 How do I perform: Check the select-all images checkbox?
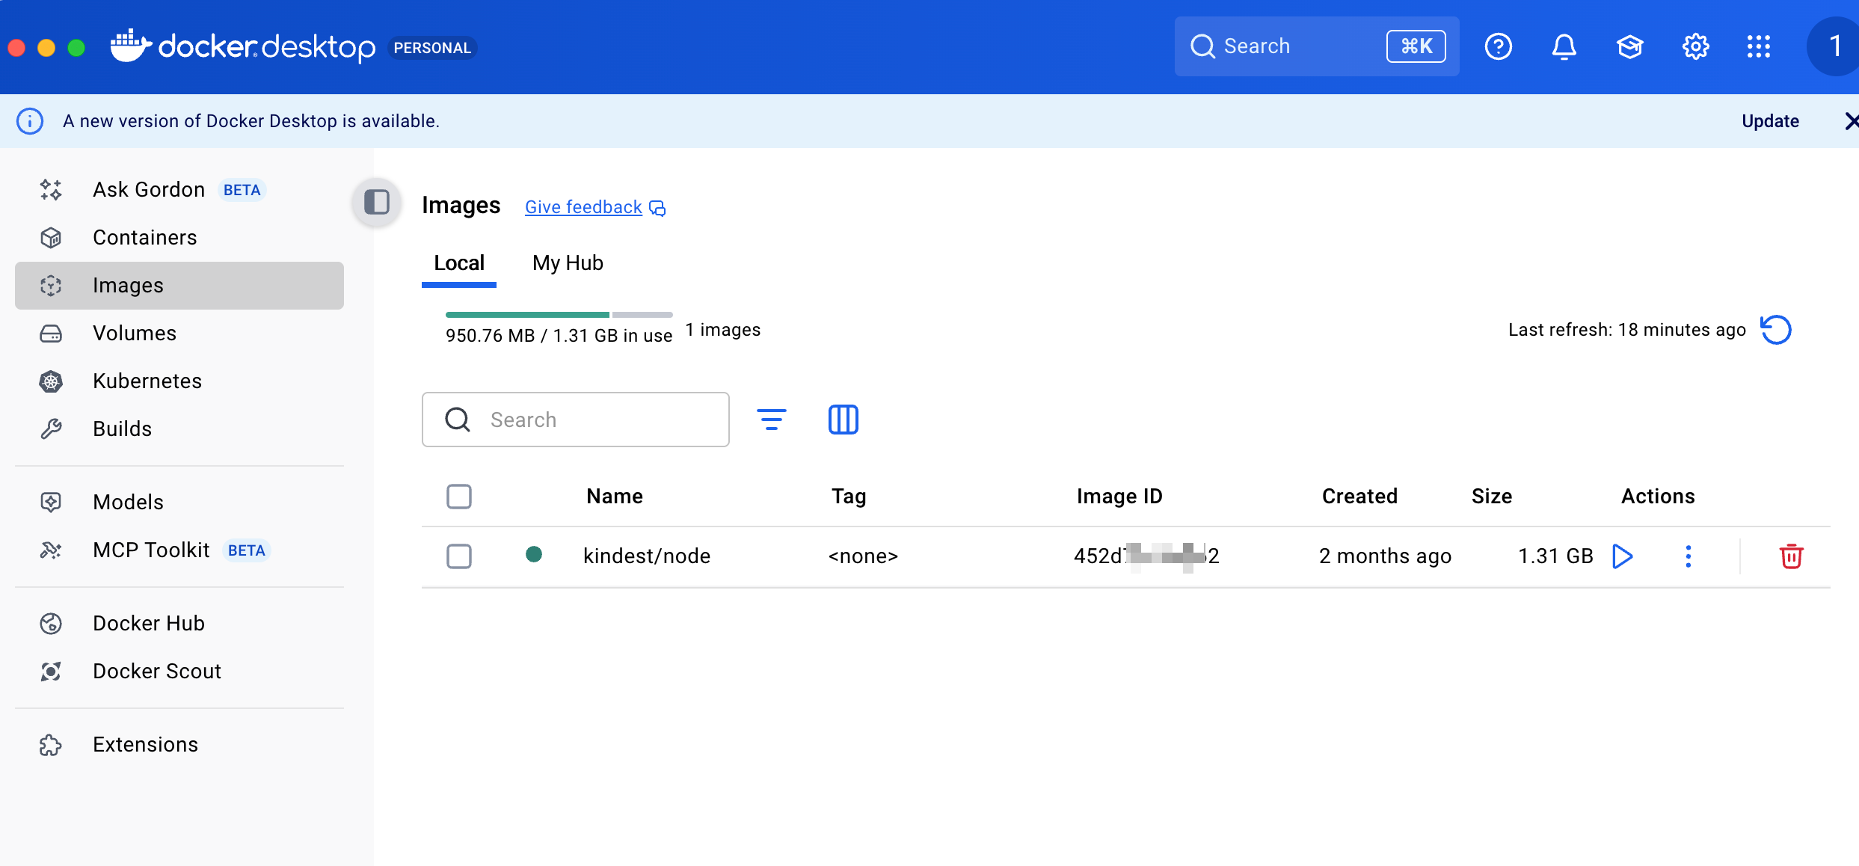459,497
